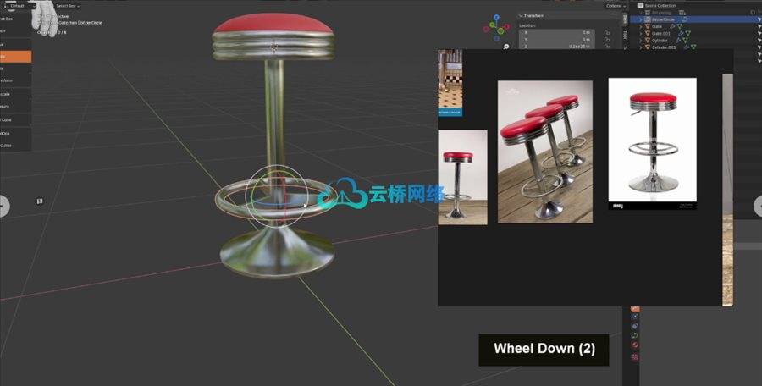Expand the Cylinder.001 tree item
The width and height of the screenshot is (762, 386).
coord(641,48)
